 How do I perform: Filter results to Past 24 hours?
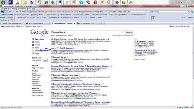(x=36, y=75)
